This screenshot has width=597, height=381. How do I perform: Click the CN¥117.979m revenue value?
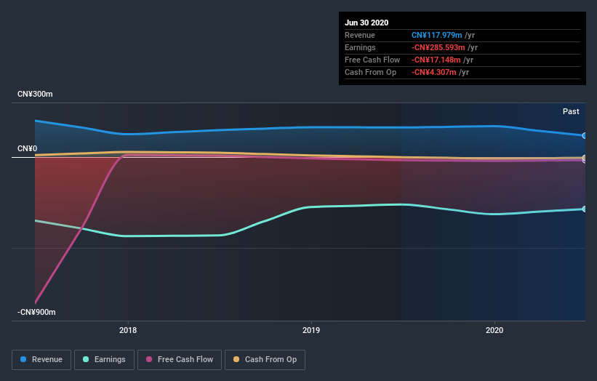point(436,35)
